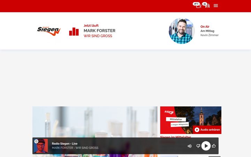The image size is (251, 157).
Task: Click MARK FORSTER - WIR SIND GROSS player text
Action: [75, 148]
